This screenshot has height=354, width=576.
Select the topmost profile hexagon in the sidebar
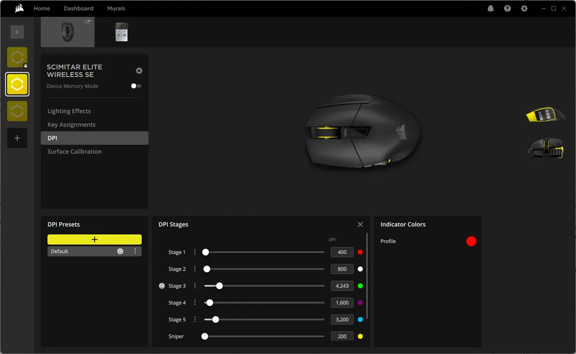[x=17, y=57]
